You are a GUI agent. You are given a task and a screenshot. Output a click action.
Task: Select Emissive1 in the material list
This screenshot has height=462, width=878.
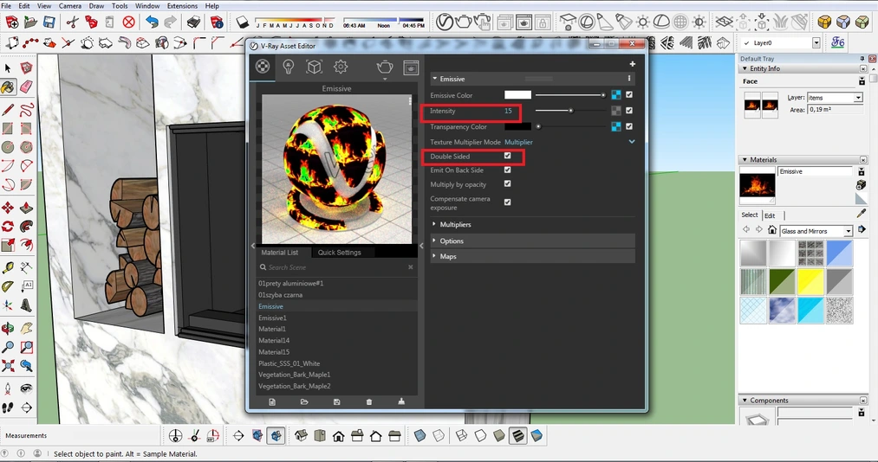pos(336,318)
